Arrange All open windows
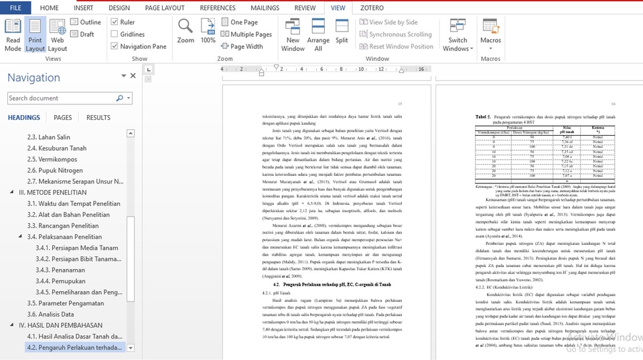 pyautogui.click(x=318, y=35)
